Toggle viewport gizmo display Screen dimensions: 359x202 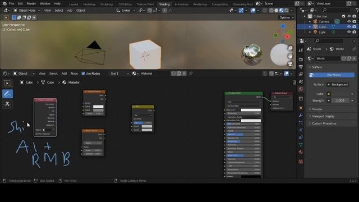[241, 11]
